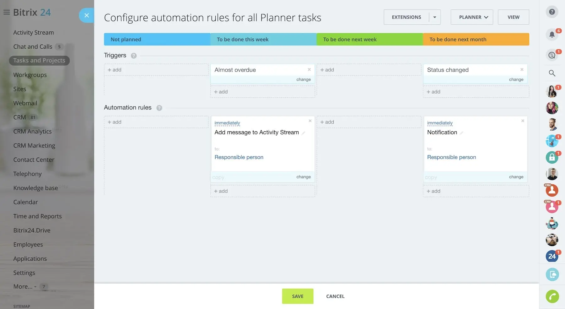Select the orange To be done next month stage

476,39
